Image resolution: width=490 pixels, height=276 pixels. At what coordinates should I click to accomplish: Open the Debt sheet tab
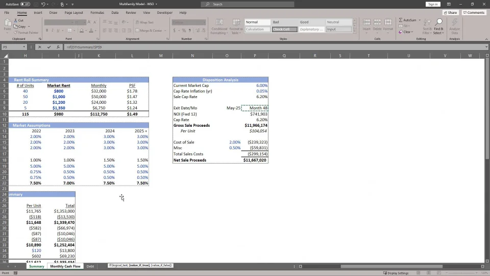click(90, 266)
